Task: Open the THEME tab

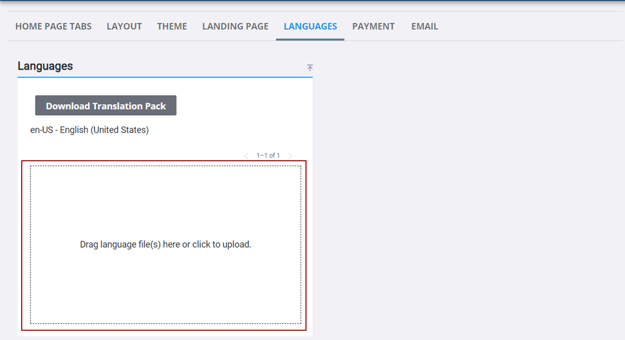Action: pyautogui.click(x=172, y=26)
